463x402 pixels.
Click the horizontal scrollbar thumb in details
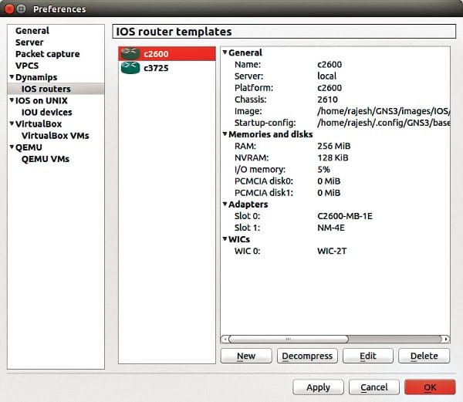(x=289, y=340)
